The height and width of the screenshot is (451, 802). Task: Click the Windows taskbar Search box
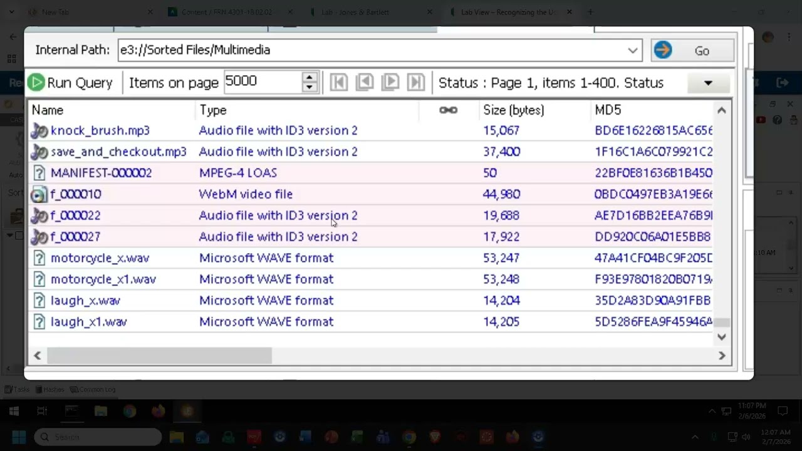point(98,437)
